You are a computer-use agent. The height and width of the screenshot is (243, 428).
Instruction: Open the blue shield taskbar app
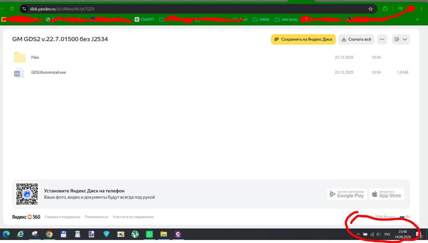tap(106, 234)
